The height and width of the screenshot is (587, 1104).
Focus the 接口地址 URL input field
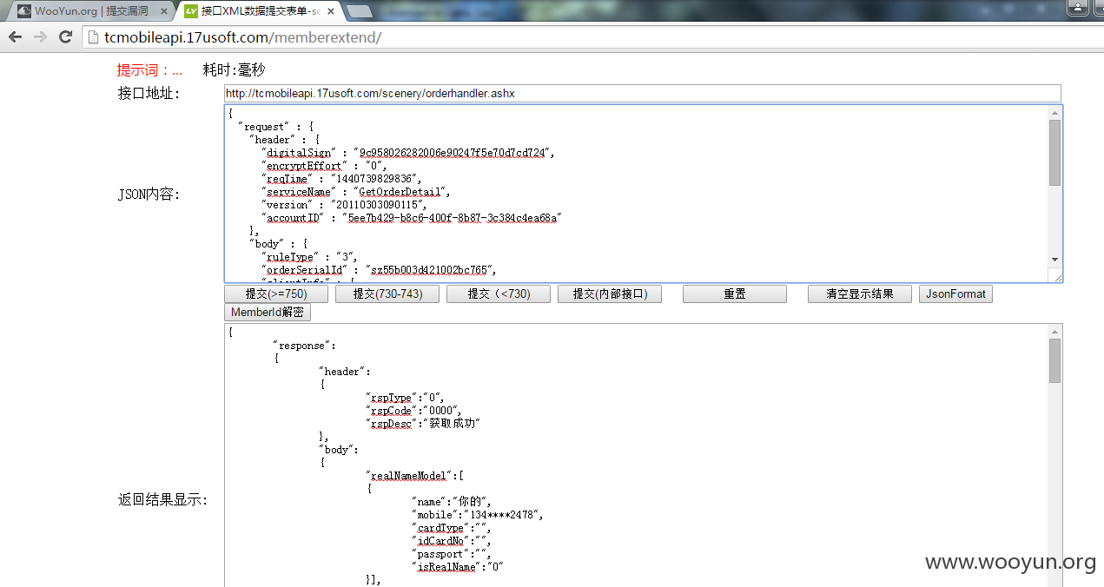click(643, 93)
